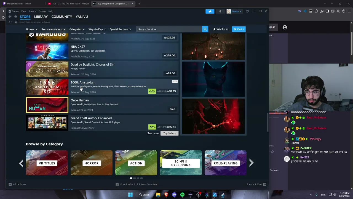Expand the Recommendations dropdown

click(x=54, y=29)
